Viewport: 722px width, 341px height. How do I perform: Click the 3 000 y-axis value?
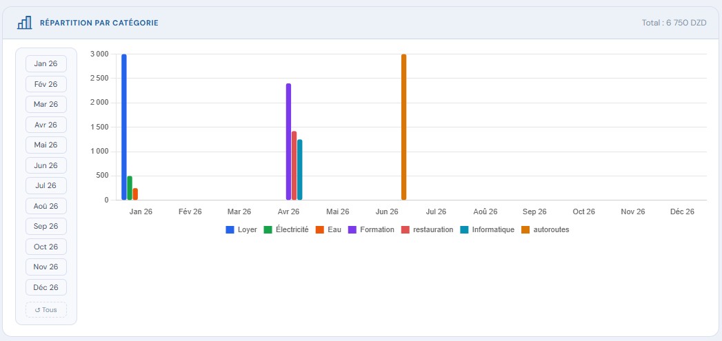point(99,54)
